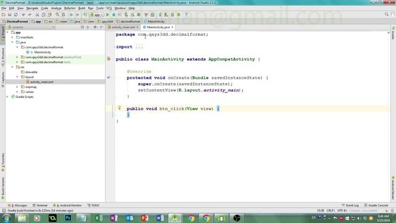Select activity_main.xml in layout folder

tap(41, 82)
